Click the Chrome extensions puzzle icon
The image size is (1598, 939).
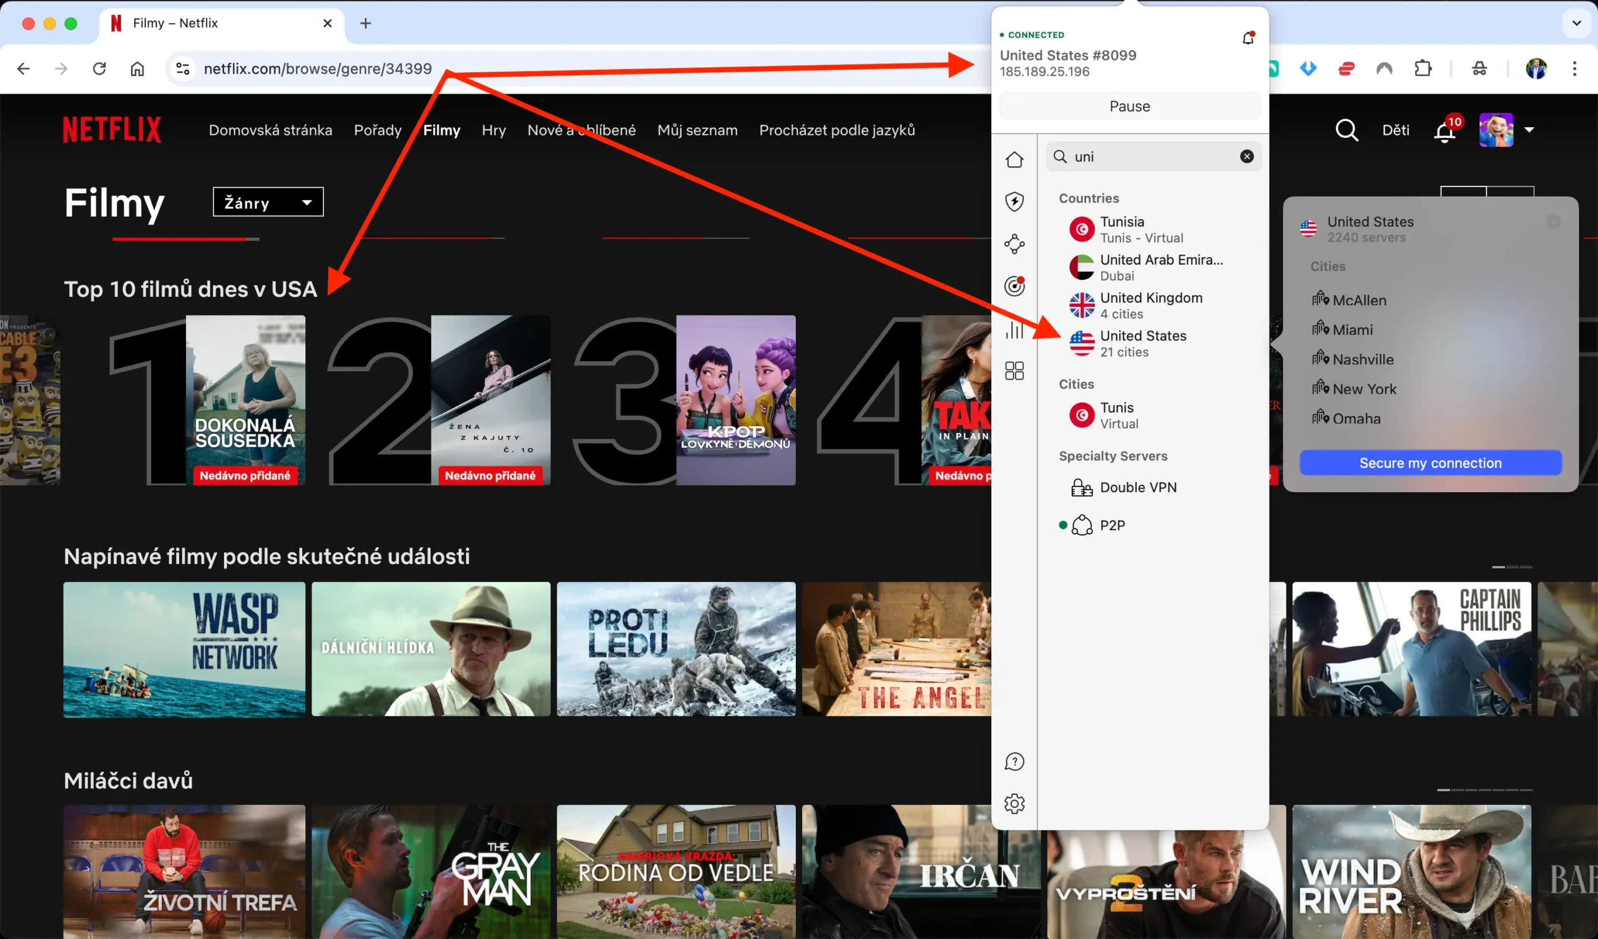coord(1423,69)
